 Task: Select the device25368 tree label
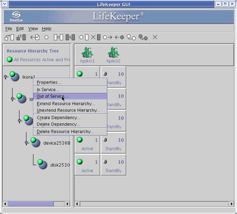[x=57, y=143]
